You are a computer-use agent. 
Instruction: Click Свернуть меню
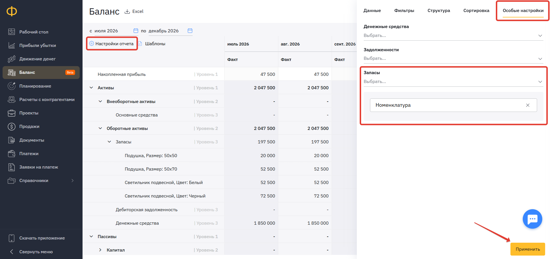point(36,252)
